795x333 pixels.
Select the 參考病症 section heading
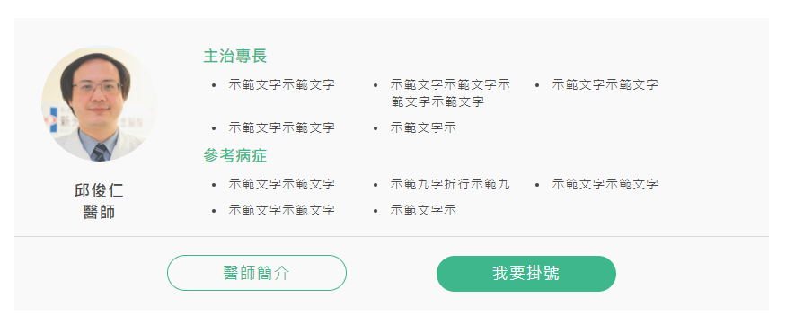pyautogui.click(x=235, y=156)
